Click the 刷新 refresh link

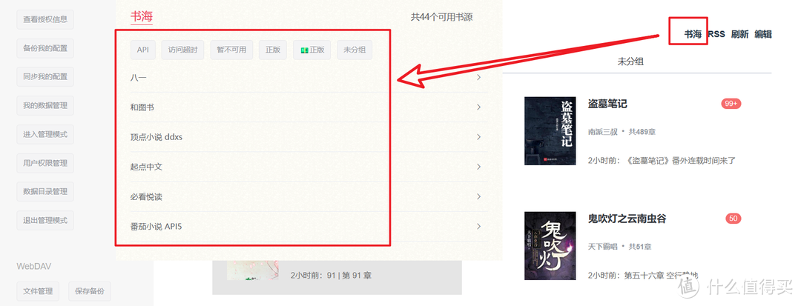[x=739, y=34]
